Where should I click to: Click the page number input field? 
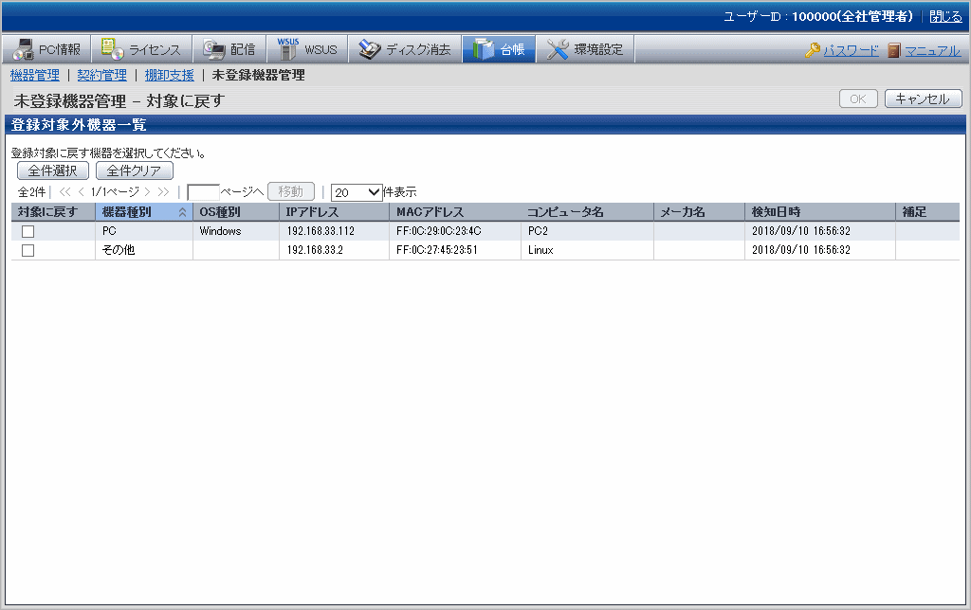(x=203, y=191)
